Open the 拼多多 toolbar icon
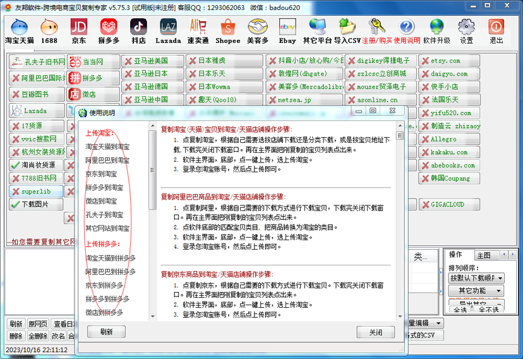The width and height of the screenshot is (523, 359). [109, 31]
